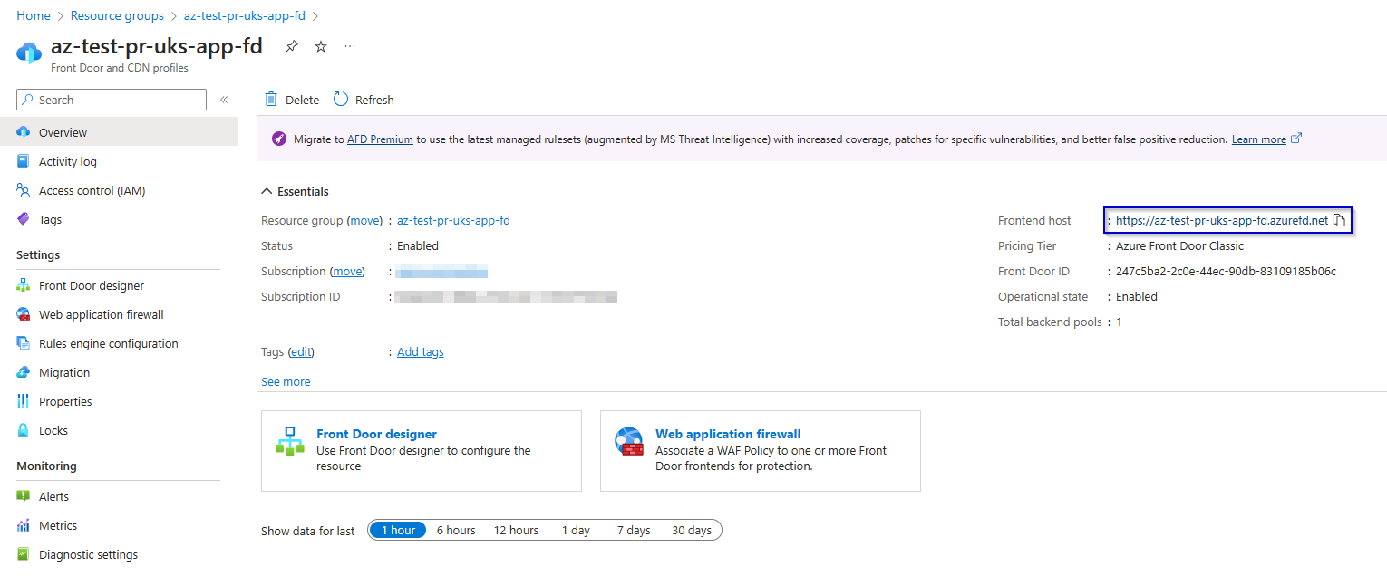The image size is (1387, 576).
Task: Click the Alerts icon under Monitoring
Action: click(24, 496)
